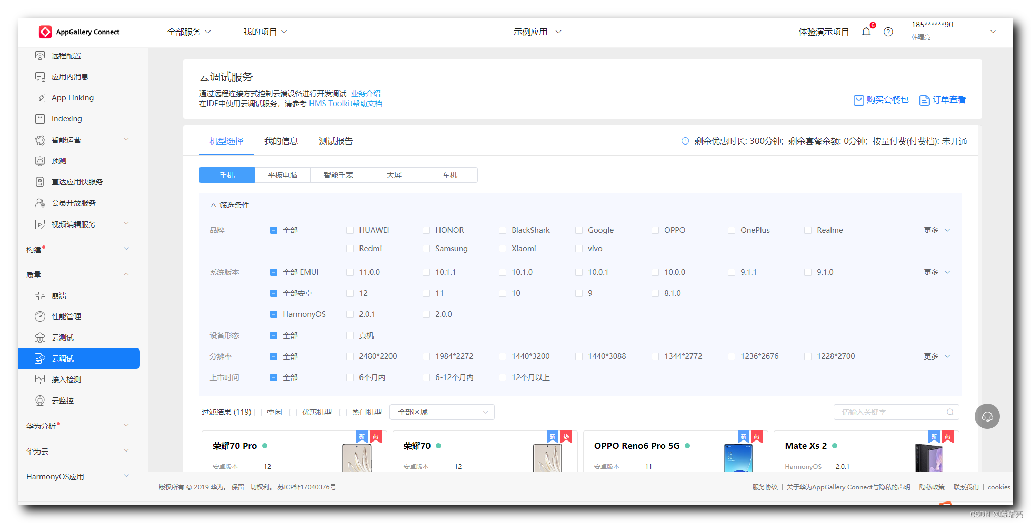Check the 11.0.0 EMUI version checkbox
The height and width of the screenshot is (523, 1031).
(x=350, y=272)
